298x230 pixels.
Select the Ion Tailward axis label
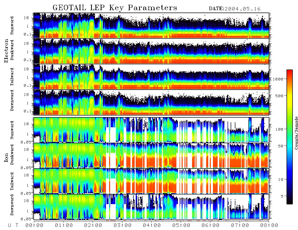pos(12,181)
